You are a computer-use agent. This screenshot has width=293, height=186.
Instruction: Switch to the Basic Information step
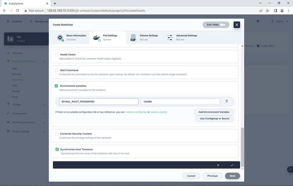tap(71, 38)
